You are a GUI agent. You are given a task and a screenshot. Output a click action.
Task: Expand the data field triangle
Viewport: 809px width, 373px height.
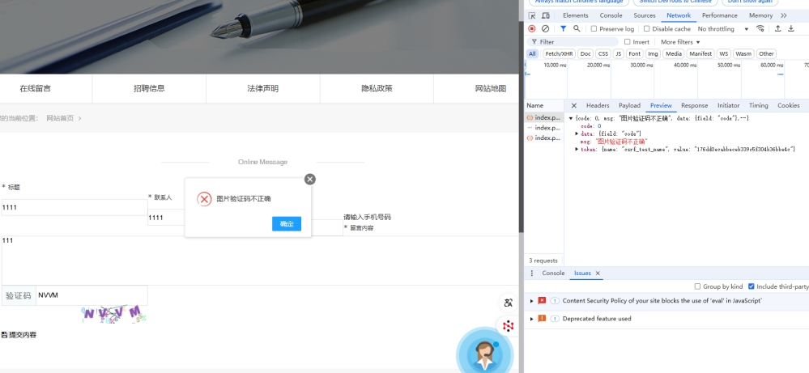pos(577,134)
